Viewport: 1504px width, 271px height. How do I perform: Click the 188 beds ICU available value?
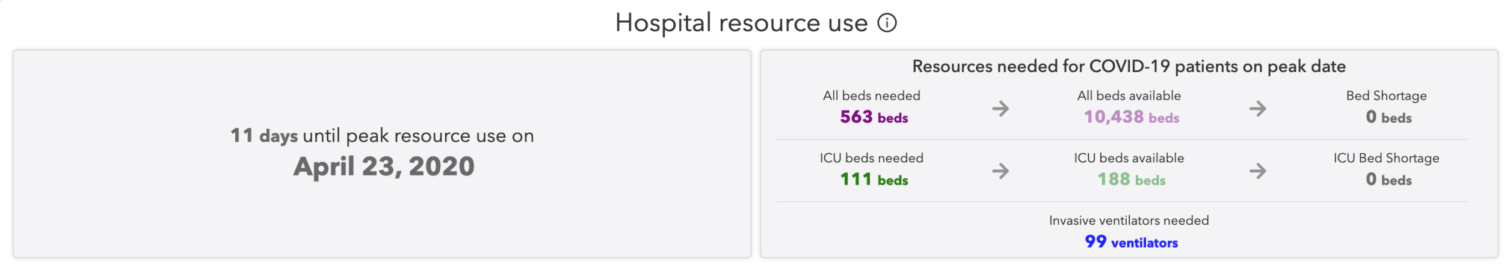tap(1131, 180)
